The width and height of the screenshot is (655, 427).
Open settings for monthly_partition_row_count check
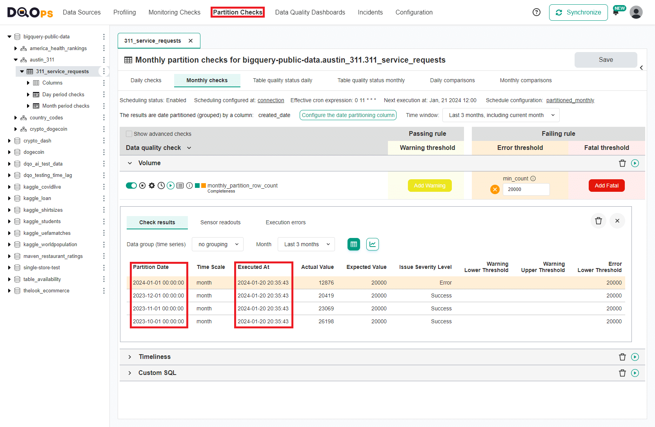[x=152, y=186]
